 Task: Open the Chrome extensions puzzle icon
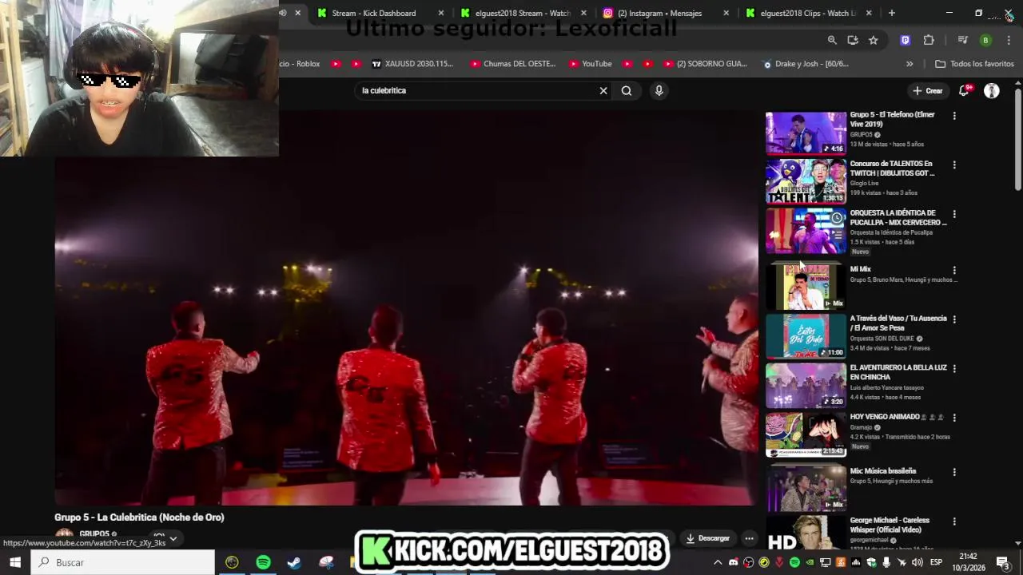[929, 40]
